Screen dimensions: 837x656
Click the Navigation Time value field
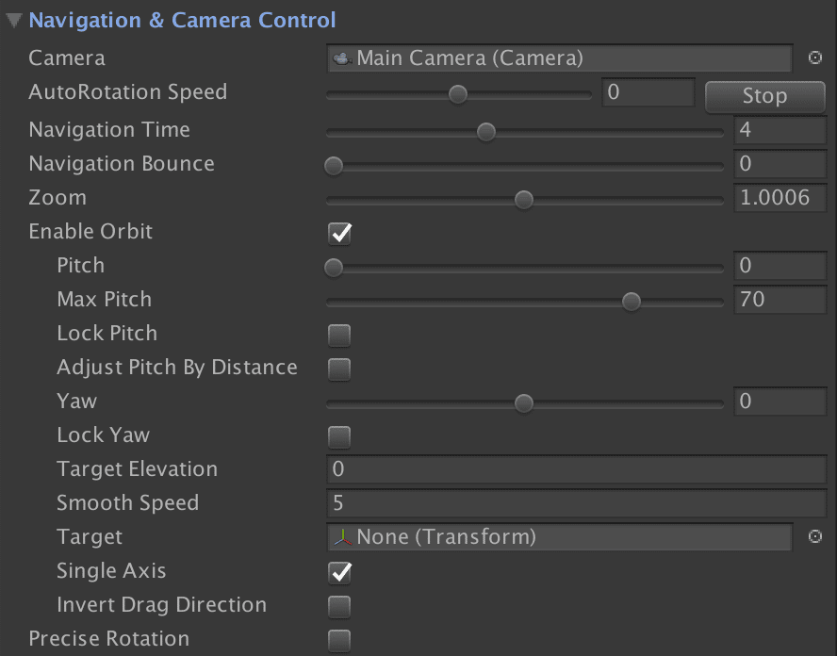[x=780, y=130]
